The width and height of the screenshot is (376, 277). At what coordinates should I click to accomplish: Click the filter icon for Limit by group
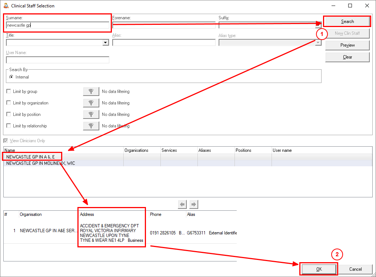91,91
